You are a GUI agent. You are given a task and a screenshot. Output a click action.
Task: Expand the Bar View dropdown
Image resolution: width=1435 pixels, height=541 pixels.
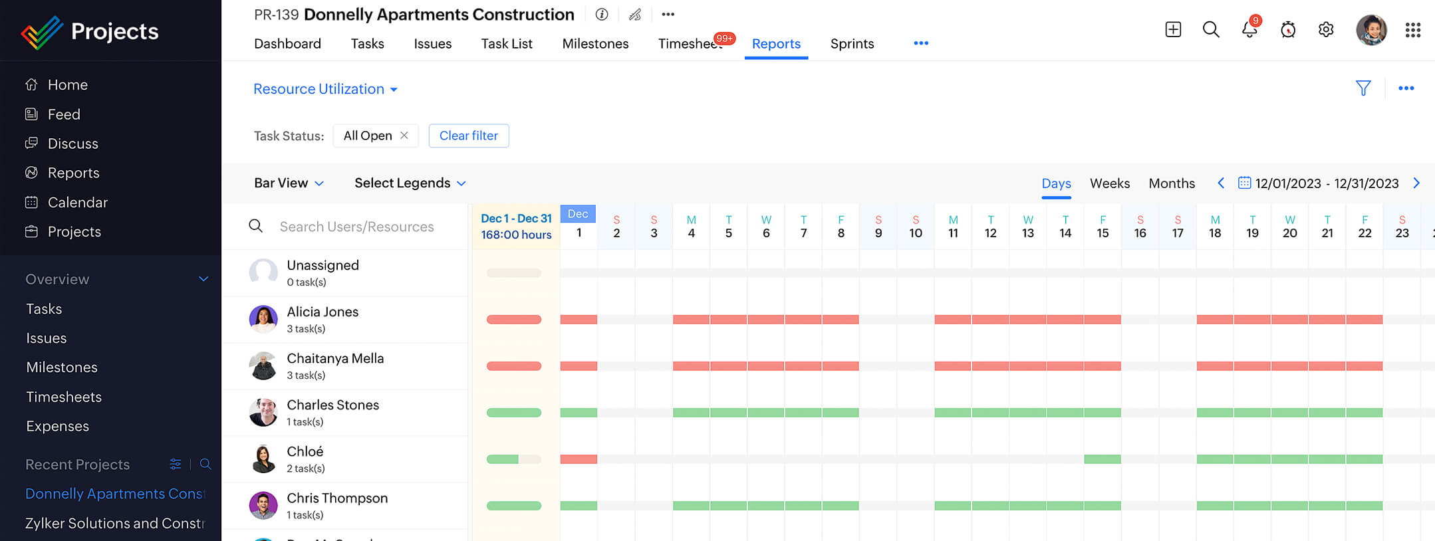[289, 183]
